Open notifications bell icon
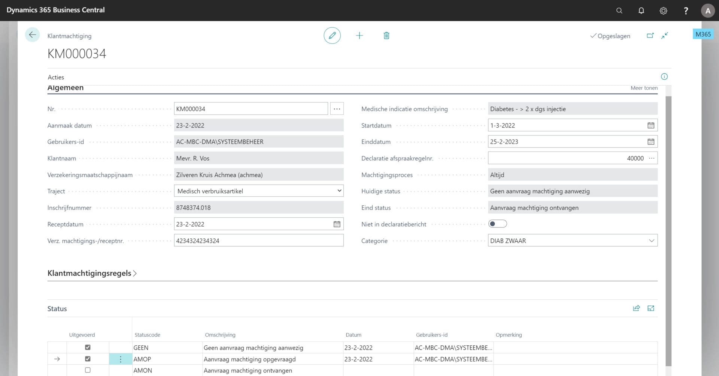The image size is (719, 376). [x=641, y=10]
